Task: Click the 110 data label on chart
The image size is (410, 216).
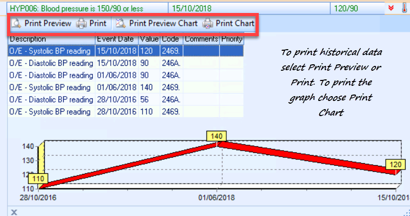Action: (37, 179)
